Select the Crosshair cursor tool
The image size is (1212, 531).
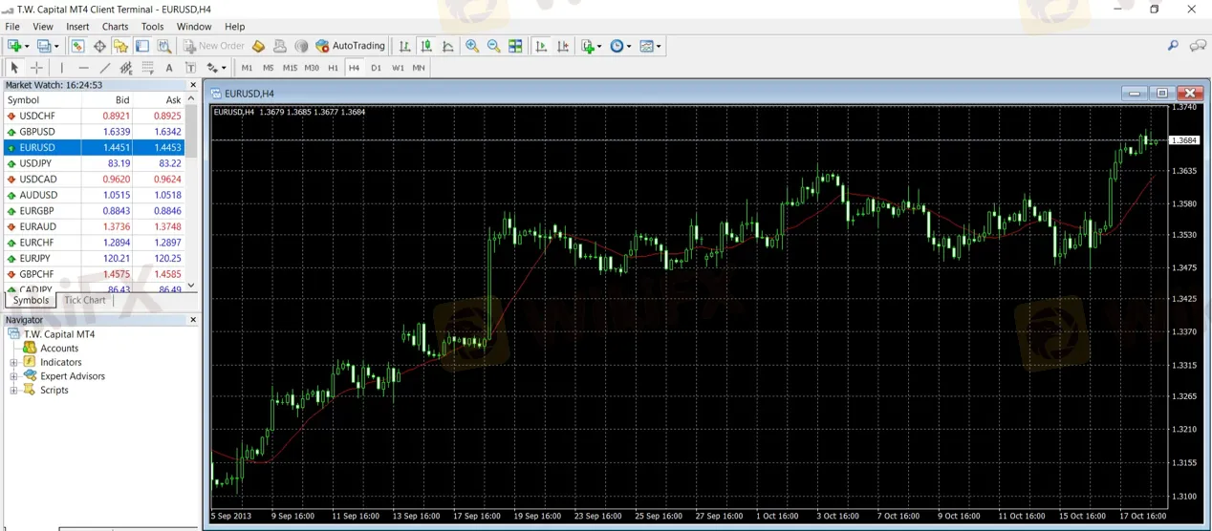pyautogui.click(x=36, y=68)
